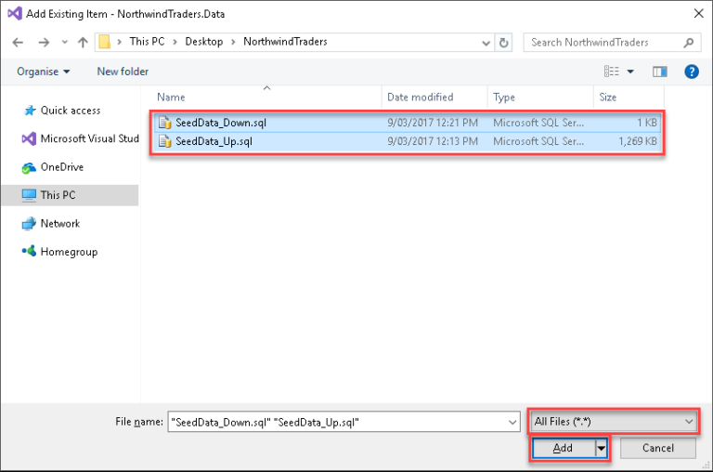Click the Add button

coord(563,448)
